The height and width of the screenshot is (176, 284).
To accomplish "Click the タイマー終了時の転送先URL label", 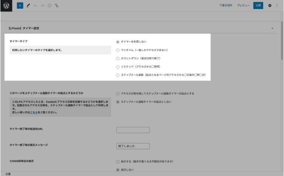I will click(26, 129).
